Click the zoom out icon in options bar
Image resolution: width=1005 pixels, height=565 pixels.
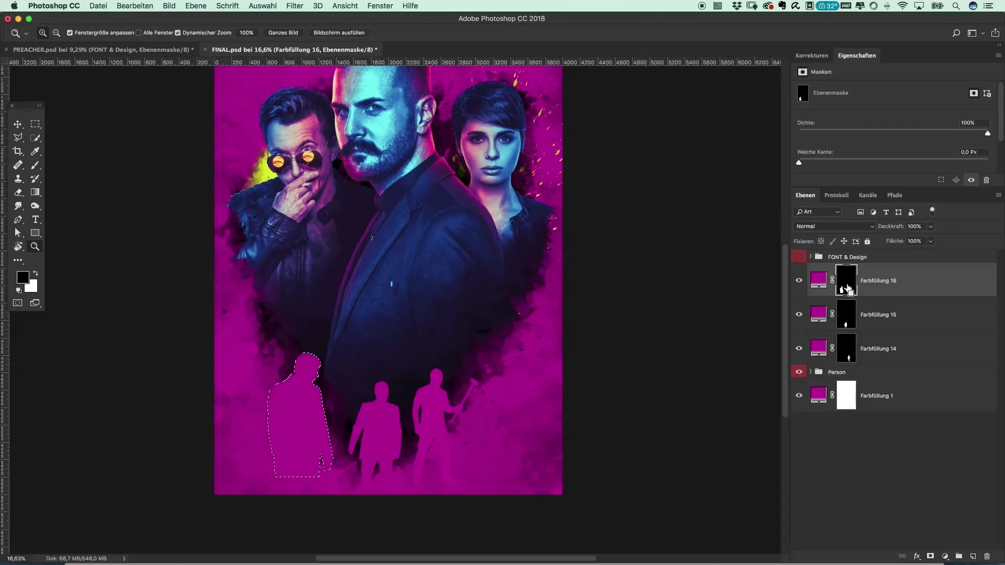point(57,32)
